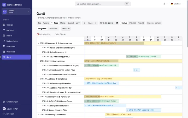Click the drag handle on CTRL-50 bar
Image resolution: width=188 pixels, height=118 pixels.
point(85,83)
